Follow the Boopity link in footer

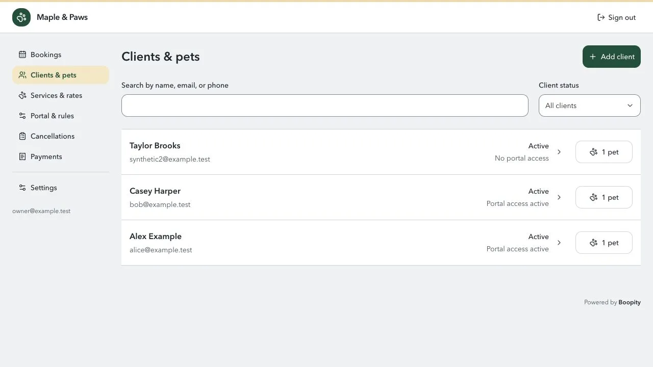tap(630, 302)
